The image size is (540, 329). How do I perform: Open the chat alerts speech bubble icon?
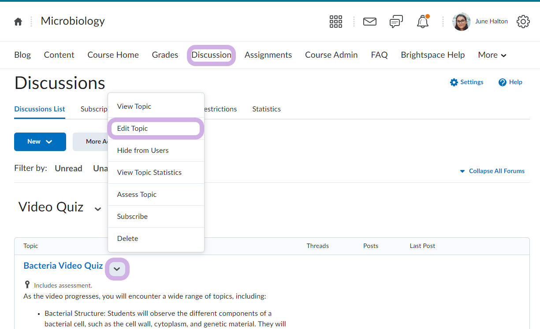tap(396, 22)
